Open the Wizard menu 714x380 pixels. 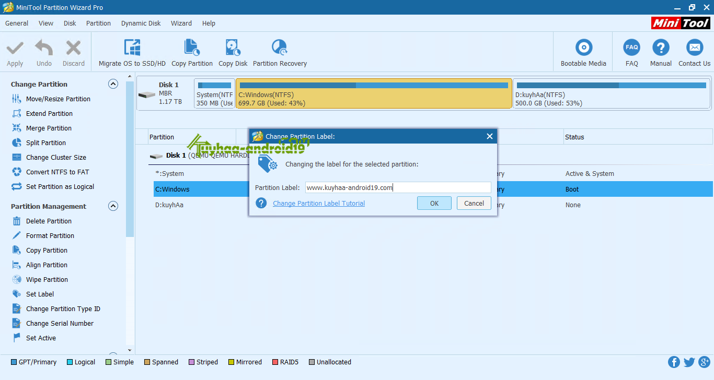point(181,23)
